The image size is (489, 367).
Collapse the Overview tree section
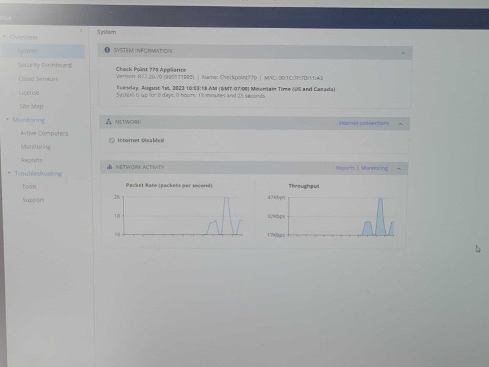4,37
